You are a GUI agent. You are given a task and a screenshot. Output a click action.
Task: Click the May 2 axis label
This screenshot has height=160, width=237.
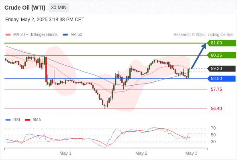(141, 153)
